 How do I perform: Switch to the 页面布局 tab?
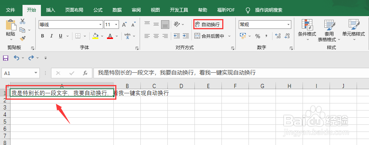(x=74, y=10)
